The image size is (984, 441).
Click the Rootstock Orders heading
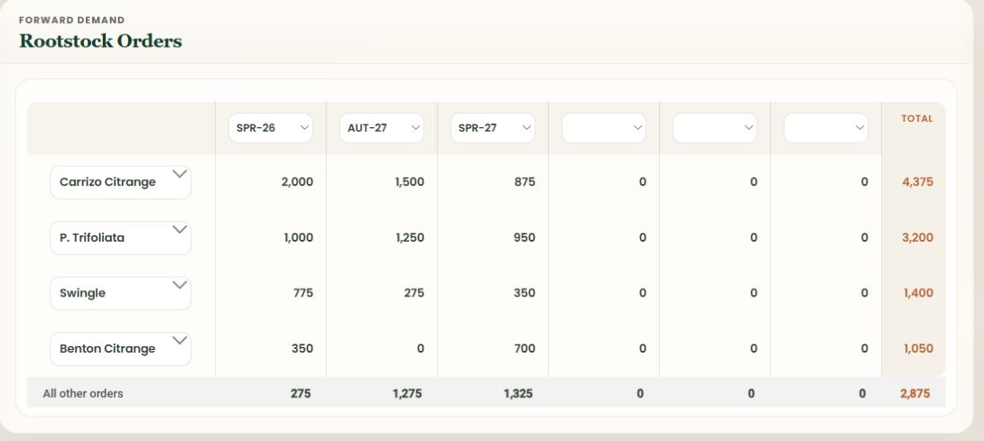pos(100,41)
